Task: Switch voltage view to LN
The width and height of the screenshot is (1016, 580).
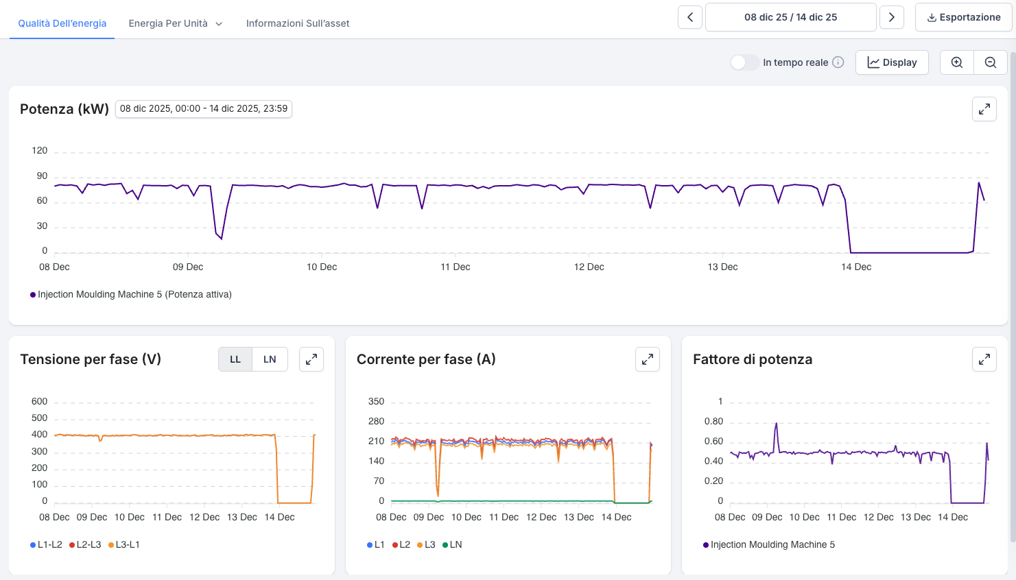Action: click(x=270, y=359)
